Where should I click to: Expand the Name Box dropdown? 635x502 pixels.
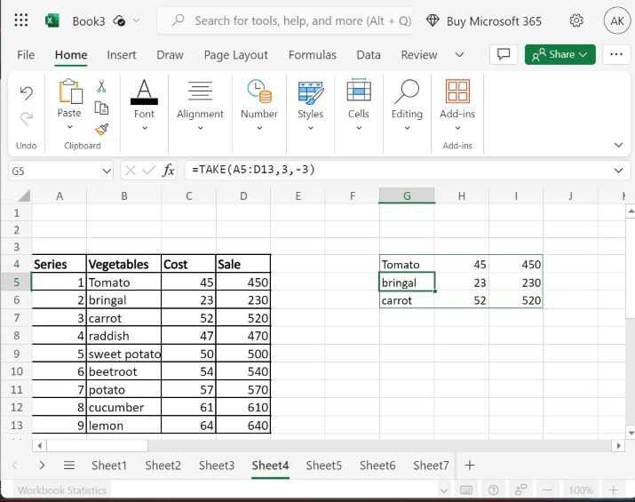tap(107, 171)
